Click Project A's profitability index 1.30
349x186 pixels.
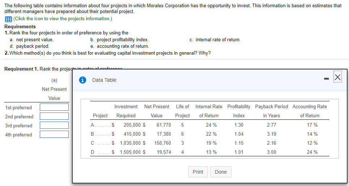(239, 125)
